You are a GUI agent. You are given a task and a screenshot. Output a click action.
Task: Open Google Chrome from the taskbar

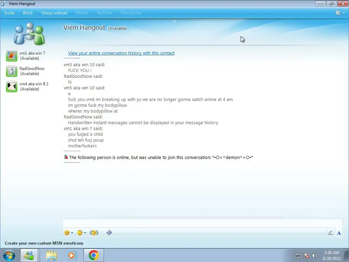tap(94, 255)
